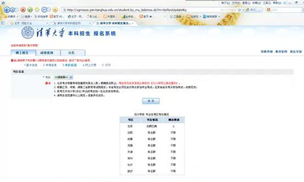Go to step 4 网上交费
Screen dimensions: 304x182
[x=89, y=65]
